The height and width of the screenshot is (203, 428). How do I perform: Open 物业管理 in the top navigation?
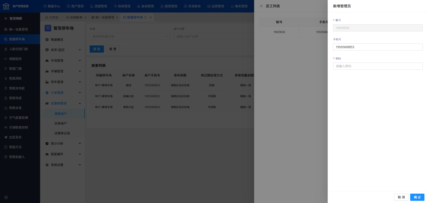[x=239, y=6]
